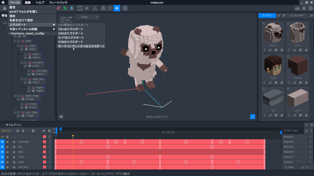314x176 pixels.
Task: Duplicate the Head library item
Action: point(276,82)
